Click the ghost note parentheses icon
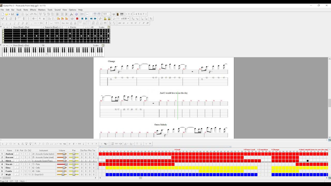Screen dimensions: 331x186 point(11,144)
